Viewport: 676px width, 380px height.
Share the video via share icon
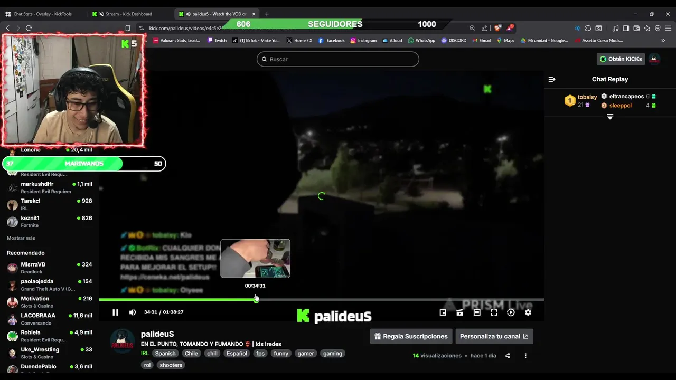pyautogui.click(x=507, y=356)
